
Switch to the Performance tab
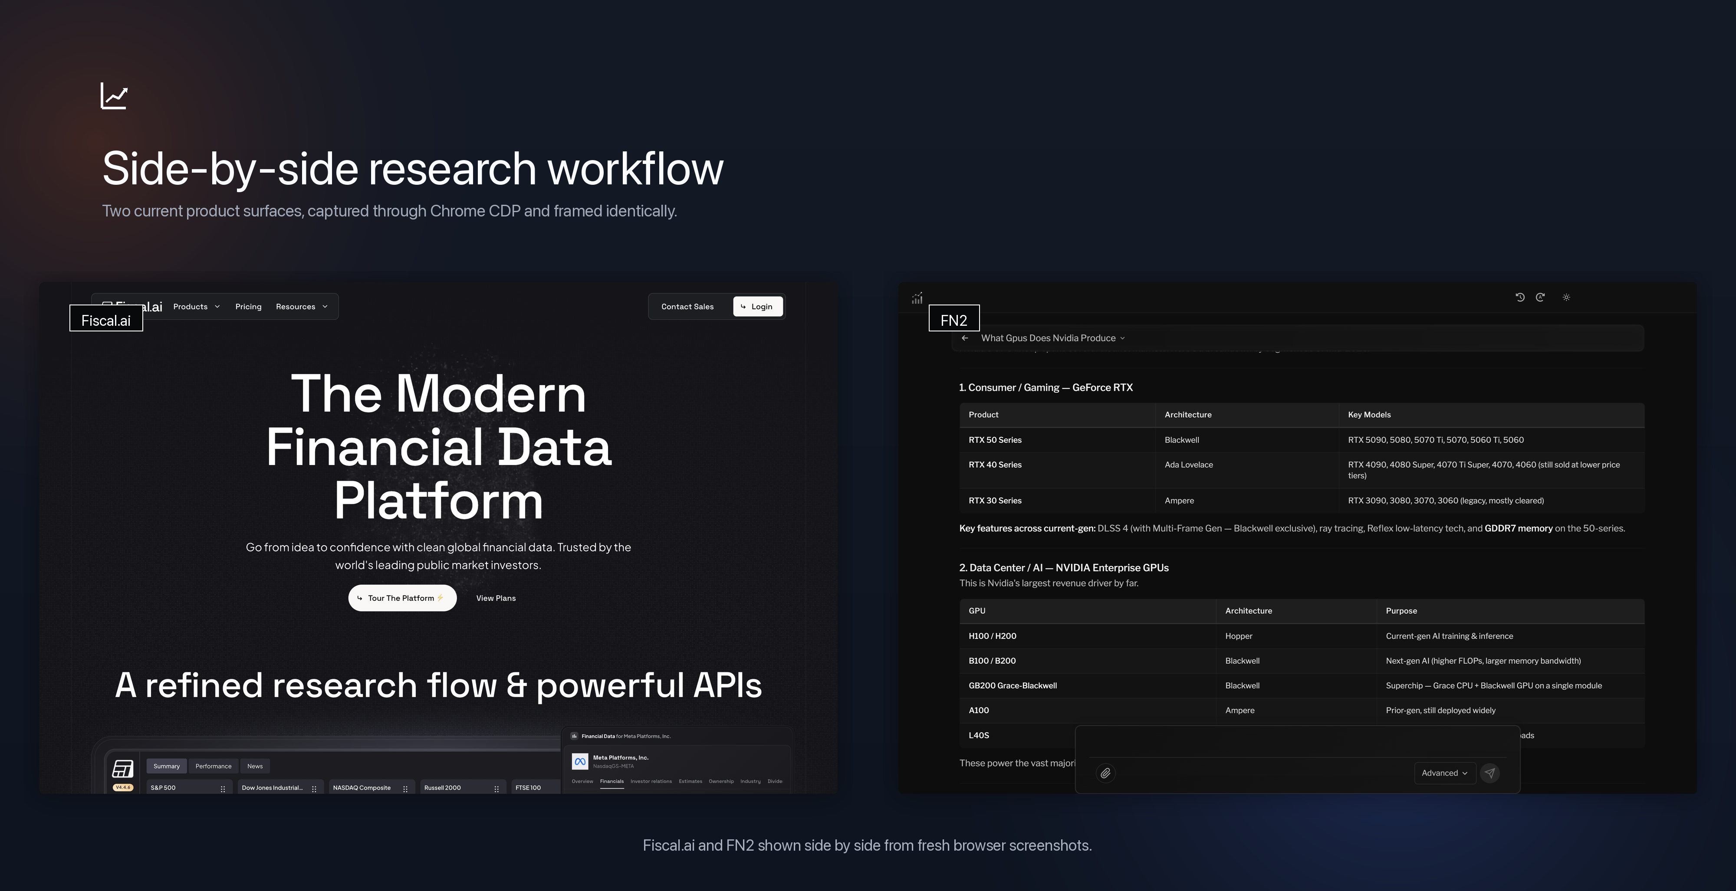[214, 766]
